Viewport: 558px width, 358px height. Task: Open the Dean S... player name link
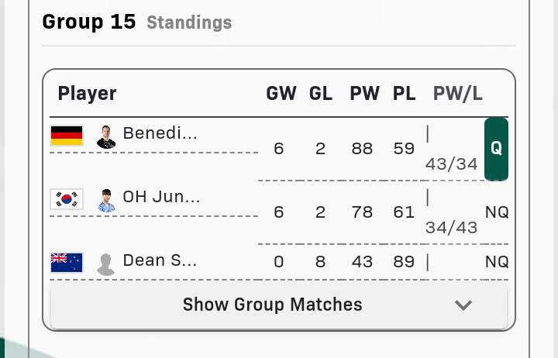(x=160, y=260)
